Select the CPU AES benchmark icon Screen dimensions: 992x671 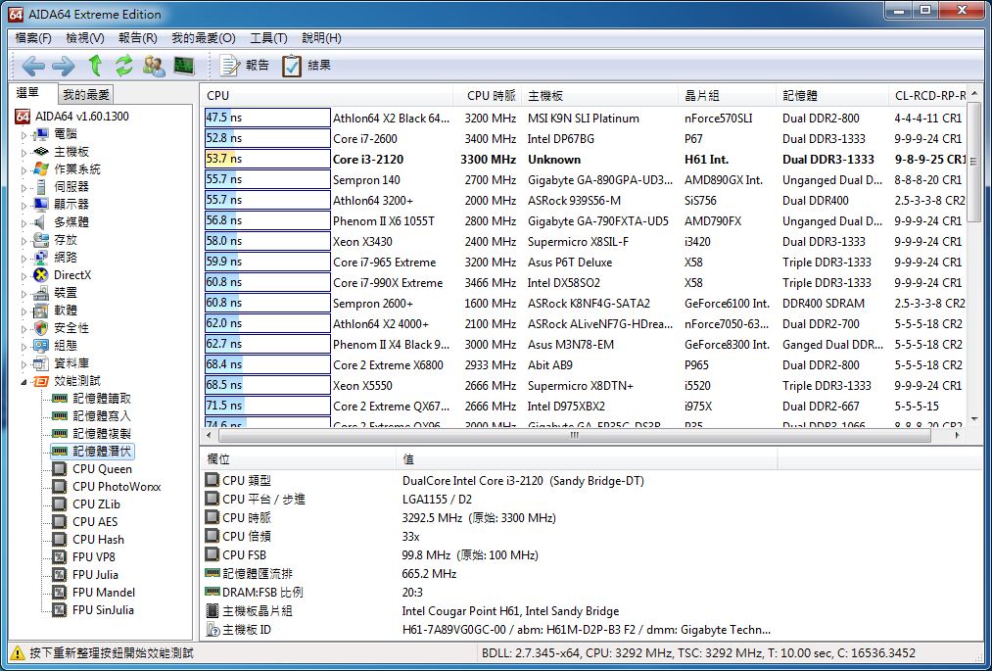pyautogui.click(x=60, y=522)
